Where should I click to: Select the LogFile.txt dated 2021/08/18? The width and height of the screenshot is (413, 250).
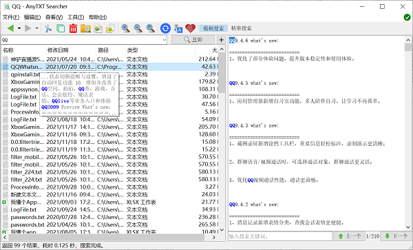(110, 119)
